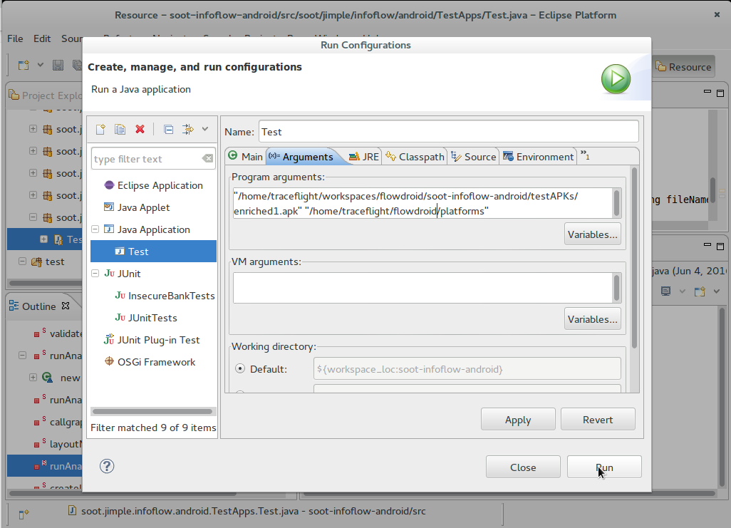Duplicate the selected launch configuration
Image resolution: width=731 pixels, height=528 pixels.
tap(120, 130)
